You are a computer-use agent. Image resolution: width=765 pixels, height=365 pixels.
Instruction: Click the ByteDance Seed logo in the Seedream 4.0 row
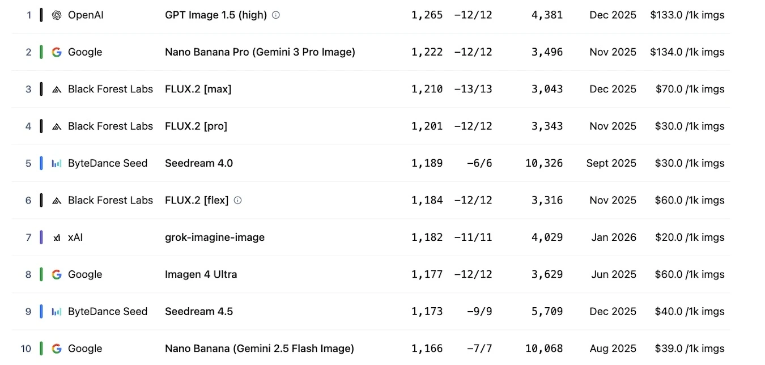pos(56,164)
